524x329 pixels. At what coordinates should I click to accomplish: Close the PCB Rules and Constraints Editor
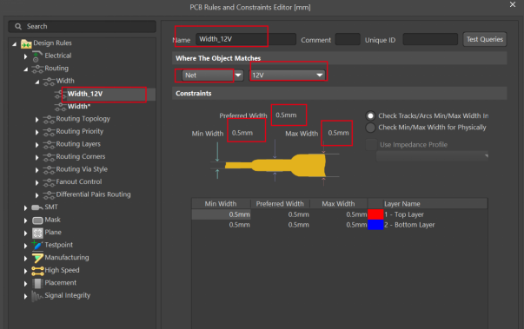(x=513, y=4)
